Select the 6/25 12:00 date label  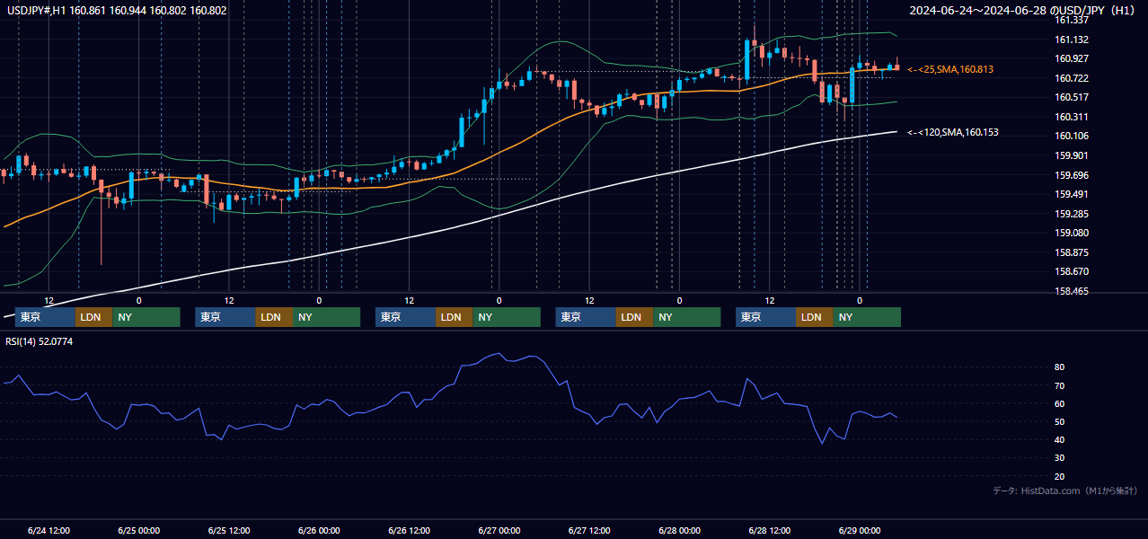point(229,530)
